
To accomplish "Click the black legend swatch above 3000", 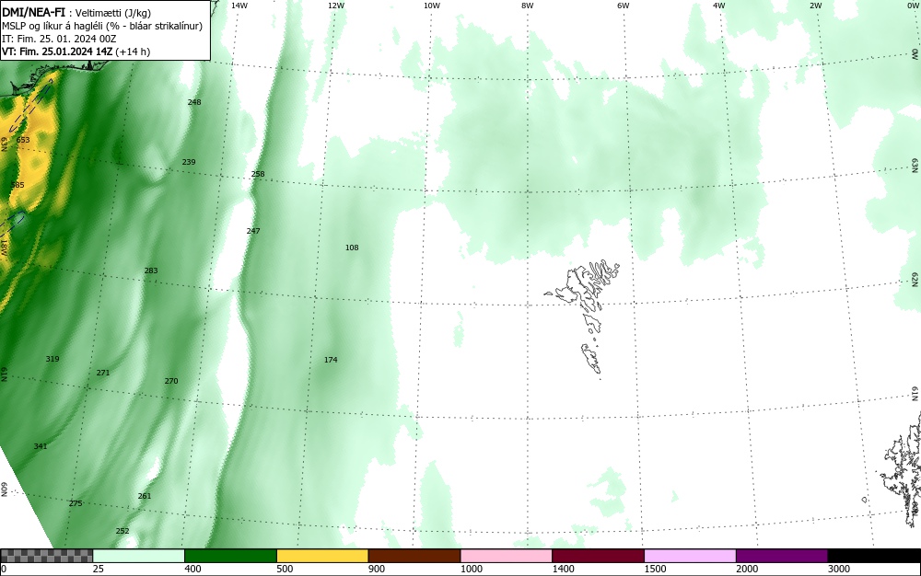I will click(874, 556).
